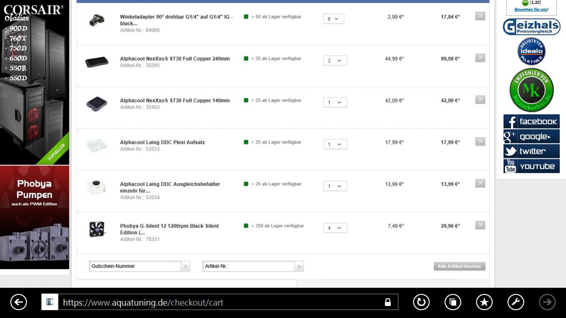Click the Gutschein-Nummer input field

pos(135,266)
